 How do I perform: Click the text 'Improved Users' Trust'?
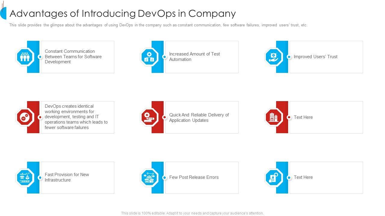316,57
